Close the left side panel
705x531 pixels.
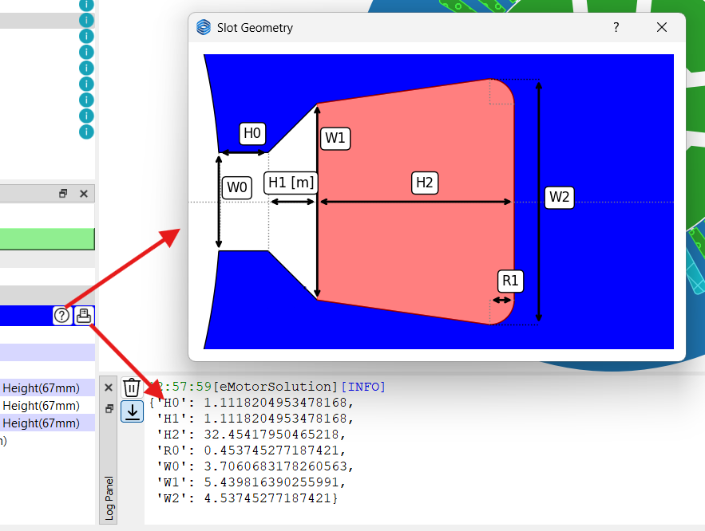(x=83, y=194)
